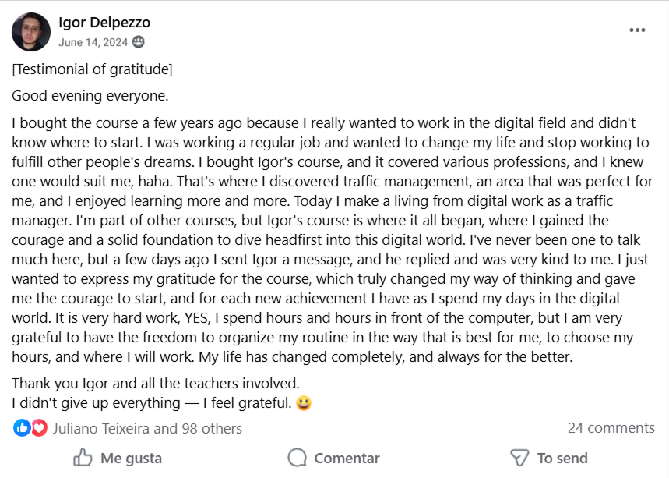The image size is (669, 478).
Task: Click the blue Like reaction icon
Action: (22, 428)
